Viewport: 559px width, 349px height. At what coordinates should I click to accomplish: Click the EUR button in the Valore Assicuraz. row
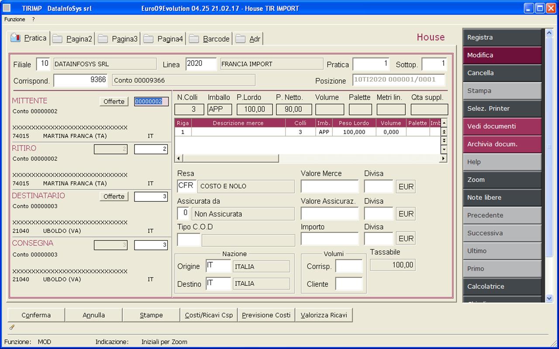(406, 214)
